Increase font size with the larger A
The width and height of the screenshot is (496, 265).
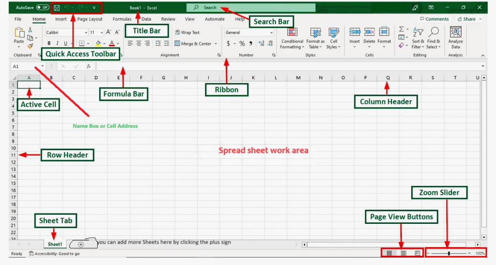click(108, 32)
